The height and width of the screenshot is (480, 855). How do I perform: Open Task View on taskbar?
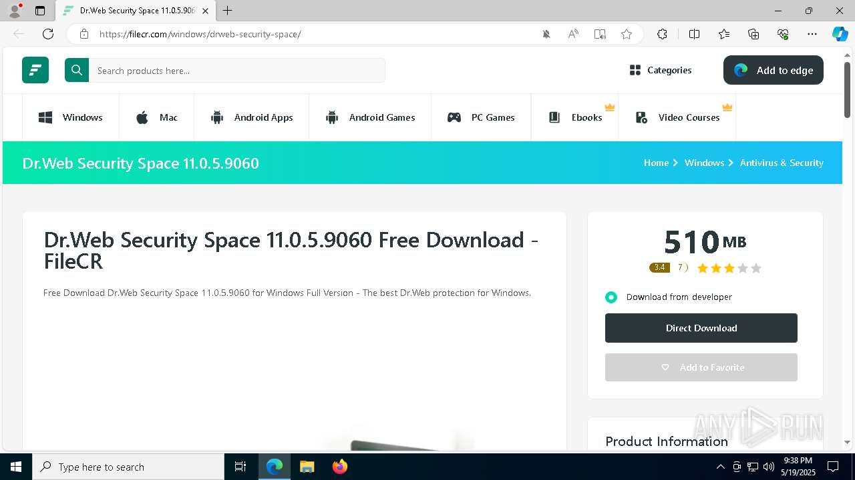240,467
